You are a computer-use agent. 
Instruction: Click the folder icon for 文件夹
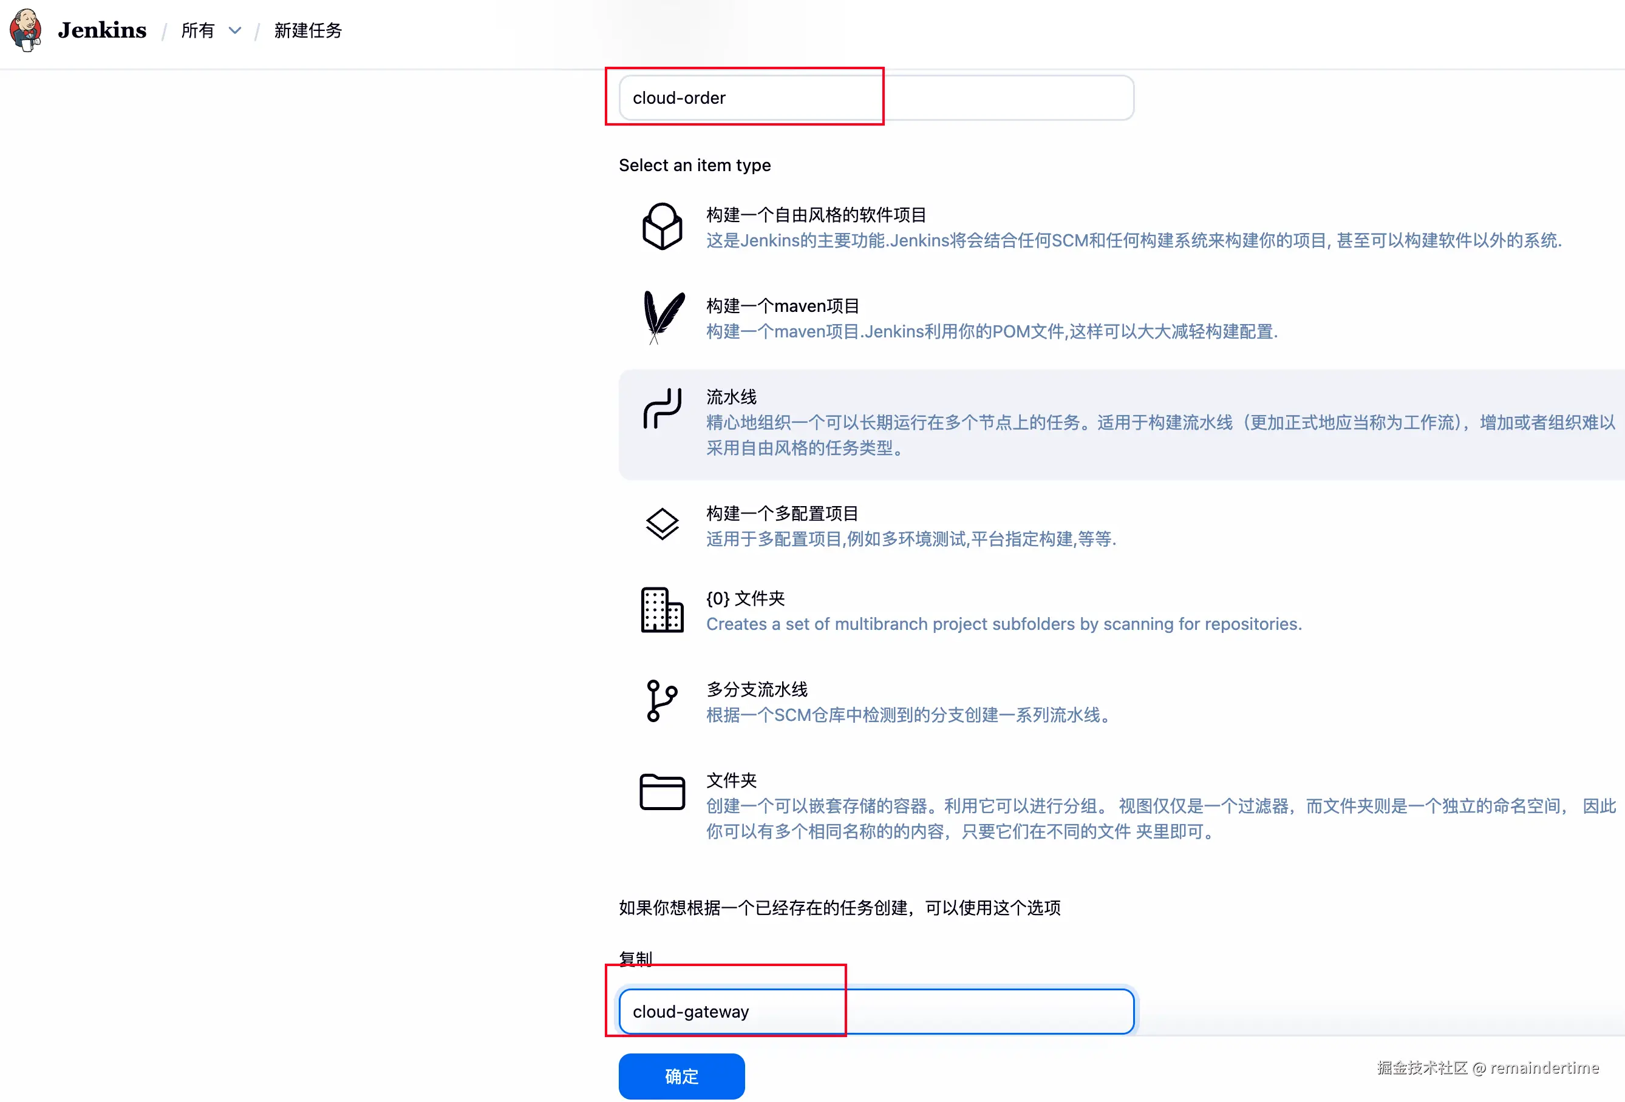tap(661, 792)
